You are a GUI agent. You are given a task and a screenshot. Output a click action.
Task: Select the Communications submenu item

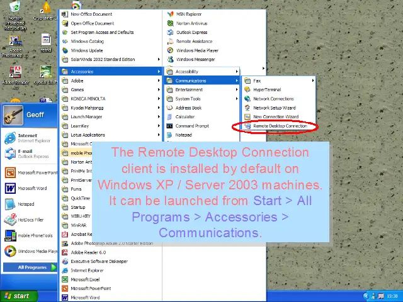pyautogui.click(x=201, y=81)
